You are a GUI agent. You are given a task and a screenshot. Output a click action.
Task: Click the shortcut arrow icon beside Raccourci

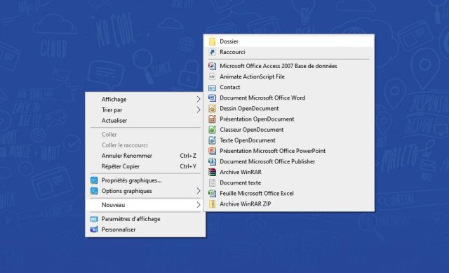click(x=212, y=52)
